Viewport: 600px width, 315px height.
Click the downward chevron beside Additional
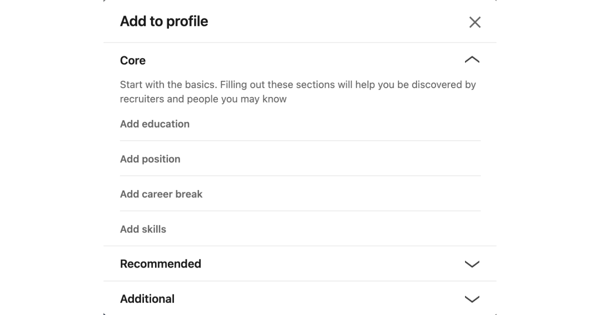click(472, 298)
